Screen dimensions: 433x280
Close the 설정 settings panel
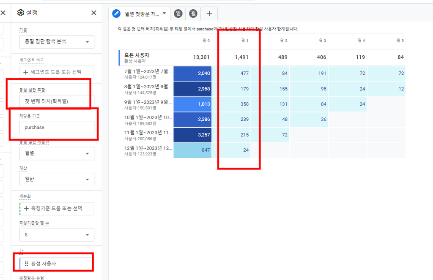pyautogui.click(x=94, y=13)
